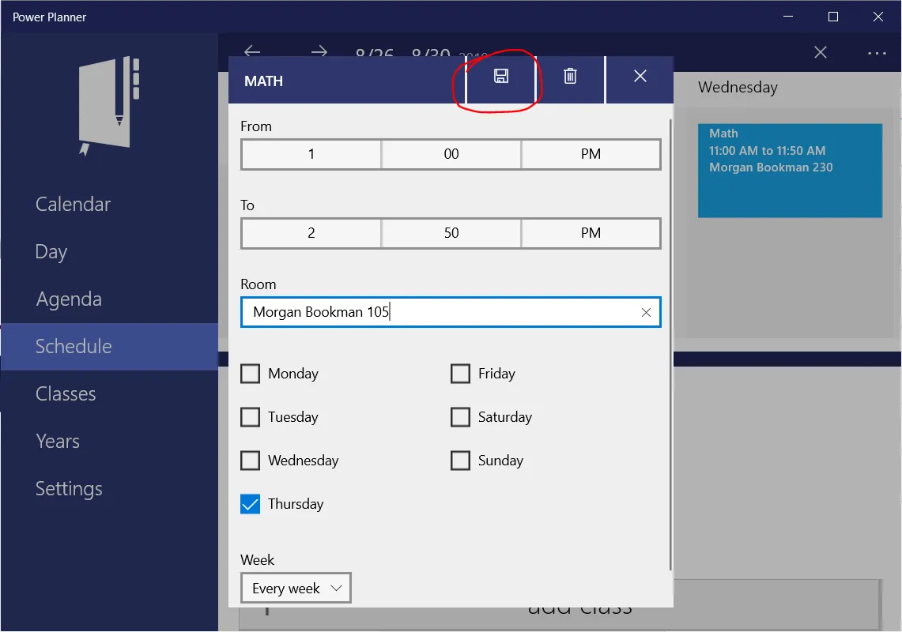902x632 pixels.
Task: Go to previous week with the back arrow
Action: coord(252,52)
